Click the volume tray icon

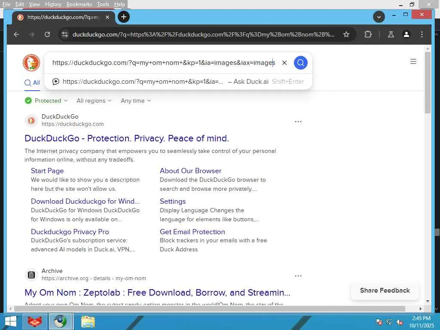(400, 322)
